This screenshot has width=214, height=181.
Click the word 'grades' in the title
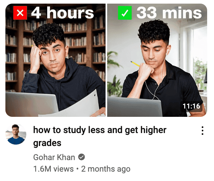click(47, 143)
